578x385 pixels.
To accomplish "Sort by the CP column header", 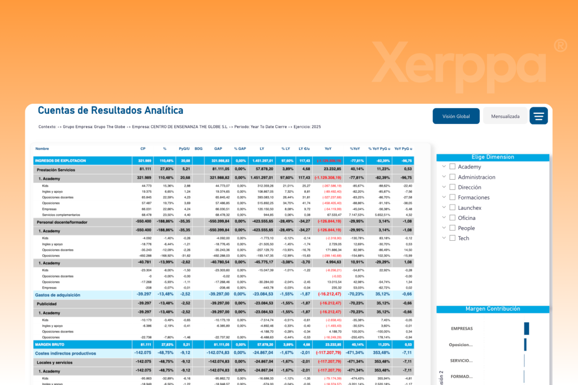I will (143, 149).
